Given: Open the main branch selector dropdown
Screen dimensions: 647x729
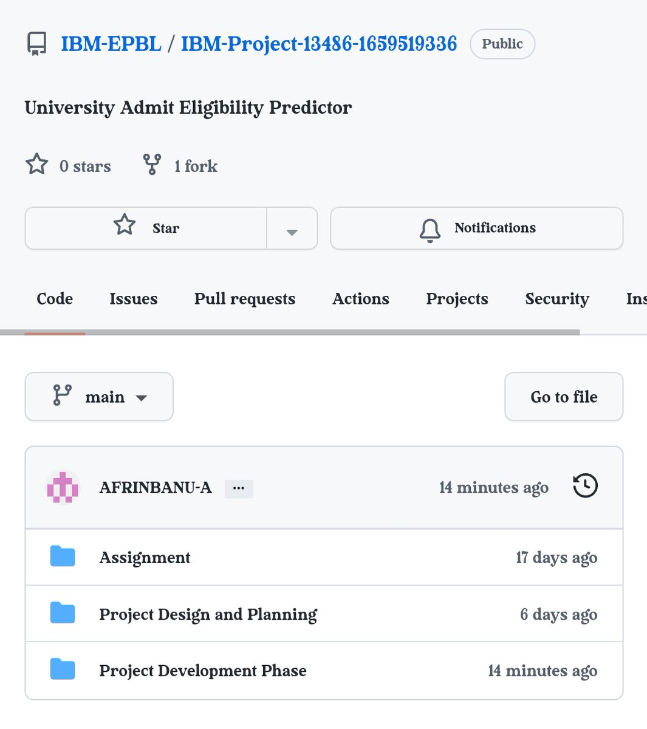Looking at the screenshot, I should click(99, 397).
